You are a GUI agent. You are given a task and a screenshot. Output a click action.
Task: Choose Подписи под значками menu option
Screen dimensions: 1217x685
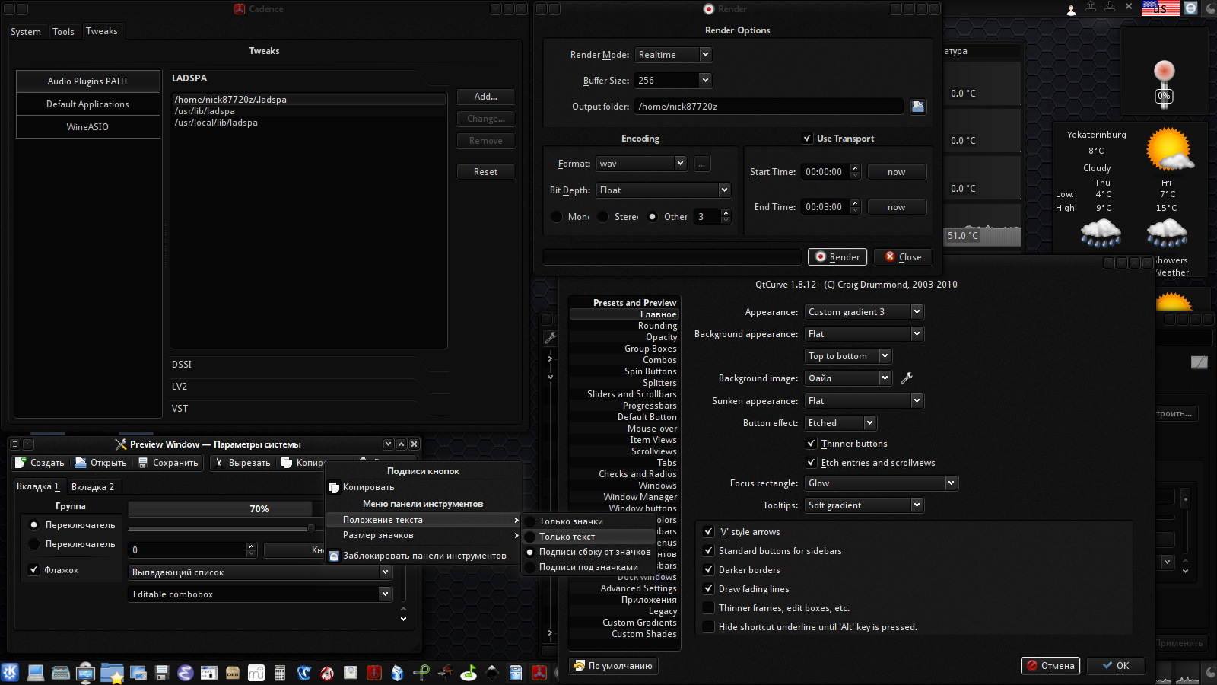[589, 567]
